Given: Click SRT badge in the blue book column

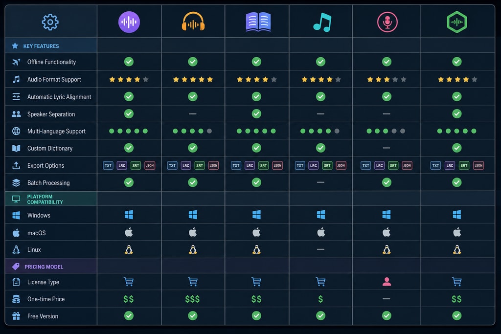Looking at the screenshot, I should (263, 165).
